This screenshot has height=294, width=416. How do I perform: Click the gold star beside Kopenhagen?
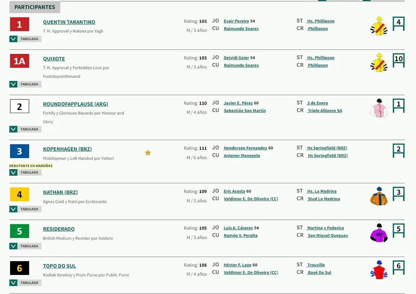click(x=148, y=153)
